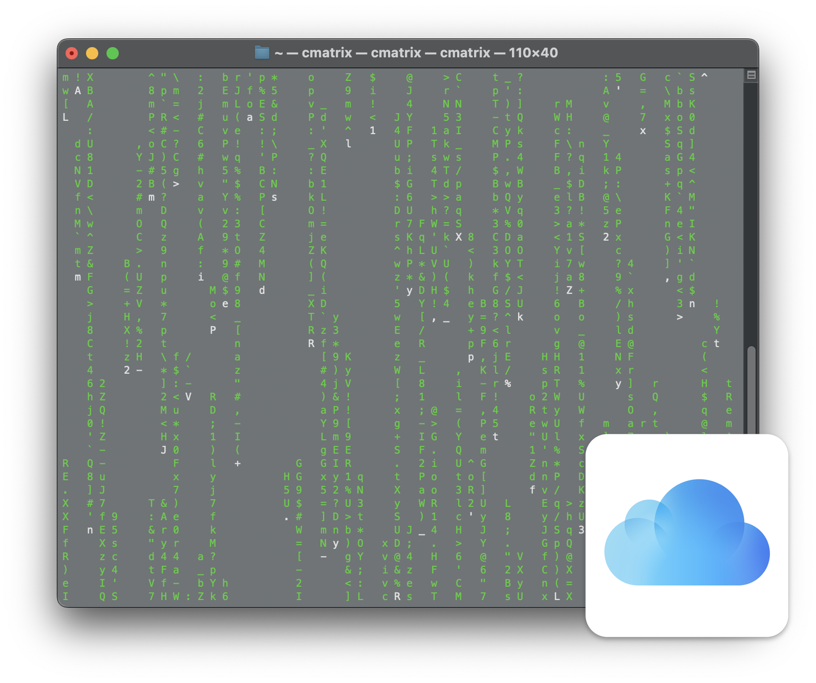Open the iCloud cloud icon
This screenshot has height=683, width=816.
[x=686, y=535]
